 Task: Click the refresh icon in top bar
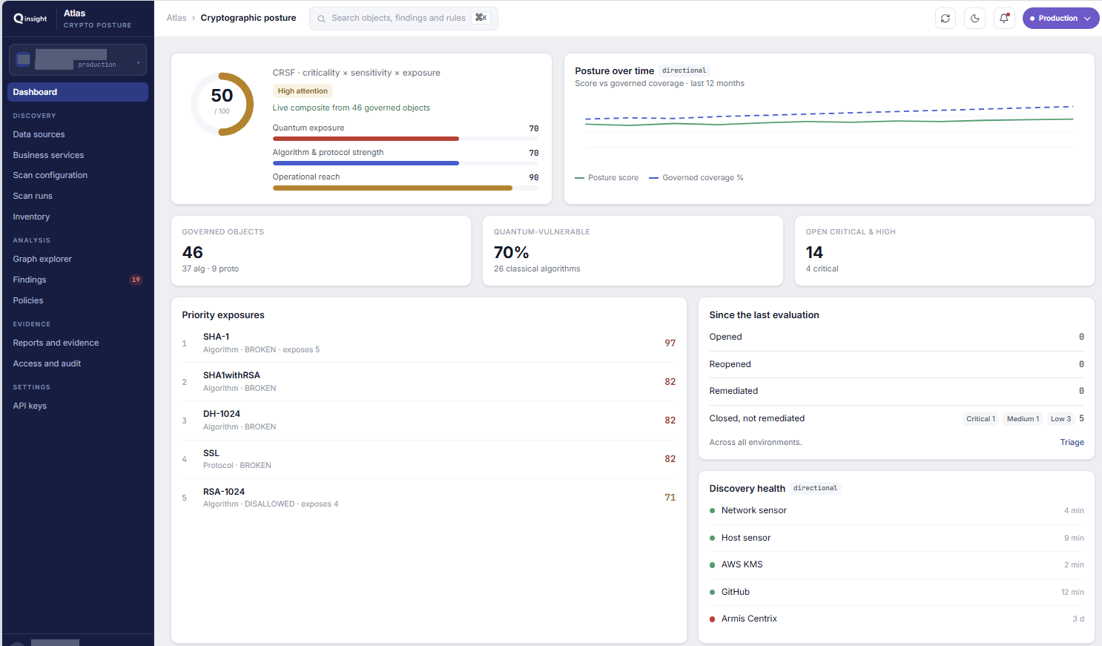point(946,19)
